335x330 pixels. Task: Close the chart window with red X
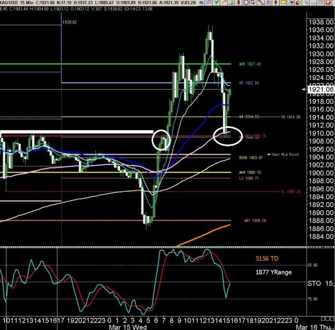pyautogui.click(x=329, y=2)
